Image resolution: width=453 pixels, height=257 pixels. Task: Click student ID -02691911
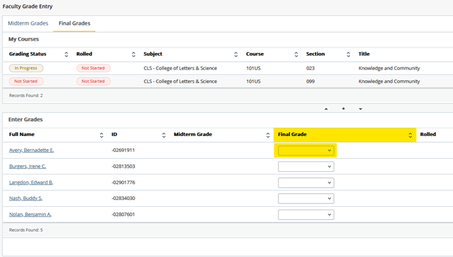(x=123, y=150)
